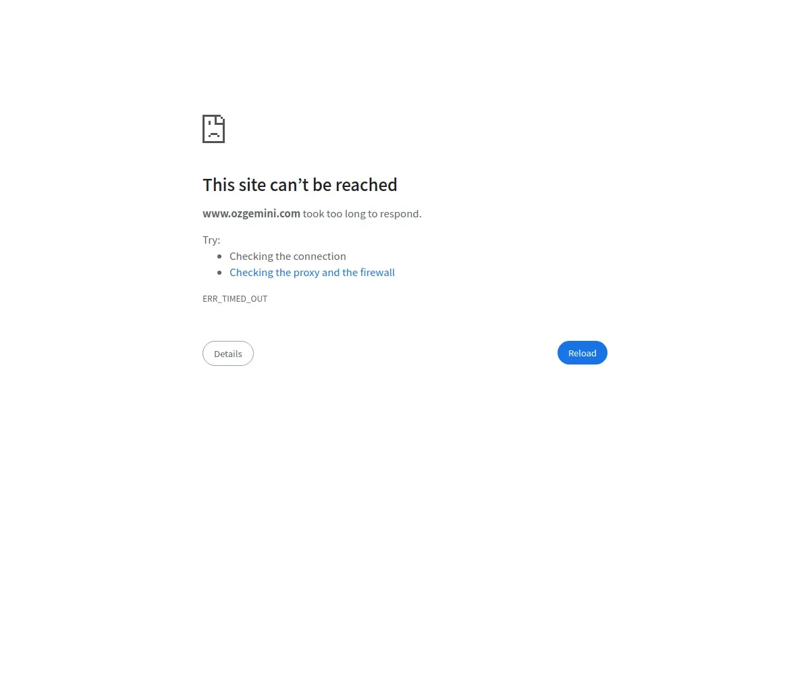Click the sad-face error page icon
Image resolution: width=810 pixels, height=675 pixels.
click(x=213, y=129)
